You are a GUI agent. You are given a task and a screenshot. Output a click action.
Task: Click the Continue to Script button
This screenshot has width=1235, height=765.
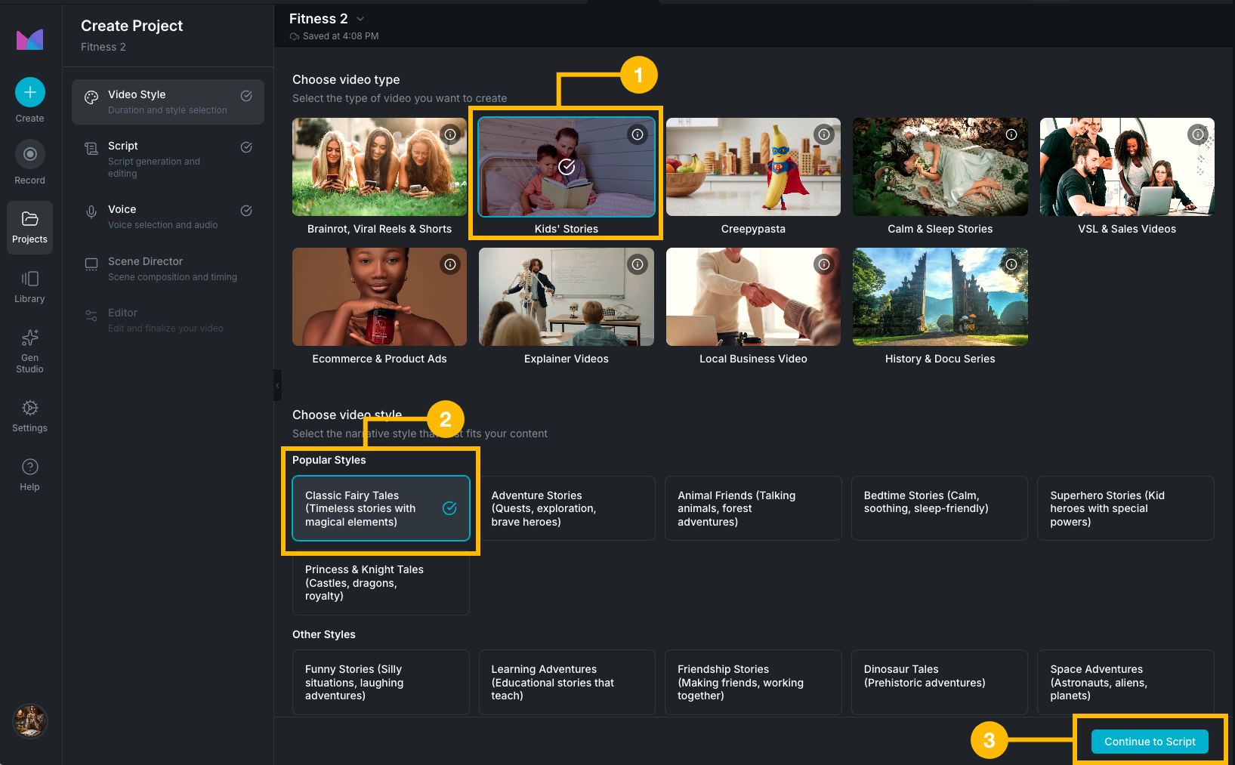tap(1150, 742)
